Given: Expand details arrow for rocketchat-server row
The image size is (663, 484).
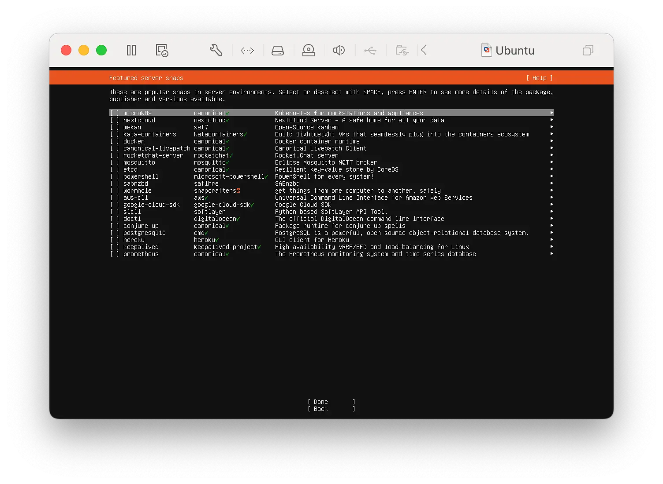Looking at the screenshot, I should 551,155.
